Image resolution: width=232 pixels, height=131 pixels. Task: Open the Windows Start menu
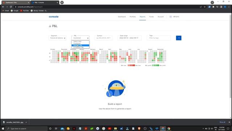[3, 128]
